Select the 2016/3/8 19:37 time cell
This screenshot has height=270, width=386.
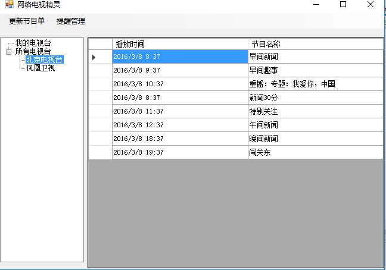click(180, 152)
